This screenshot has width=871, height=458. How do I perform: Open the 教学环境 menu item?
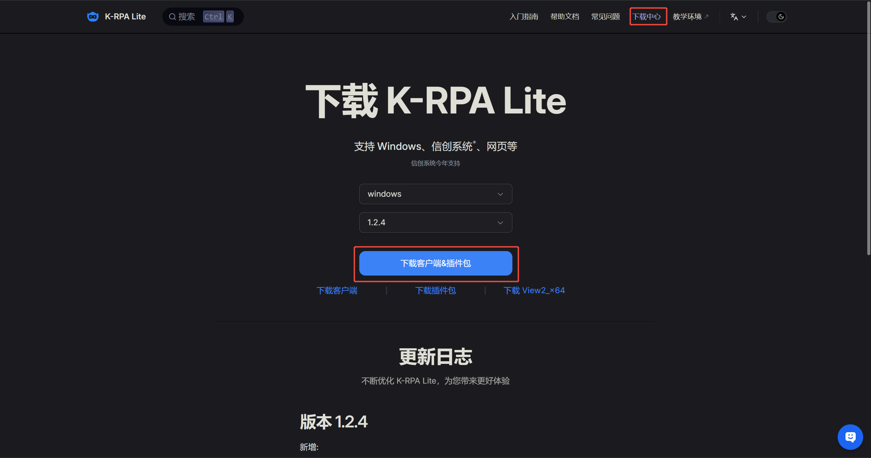(687, 17)
